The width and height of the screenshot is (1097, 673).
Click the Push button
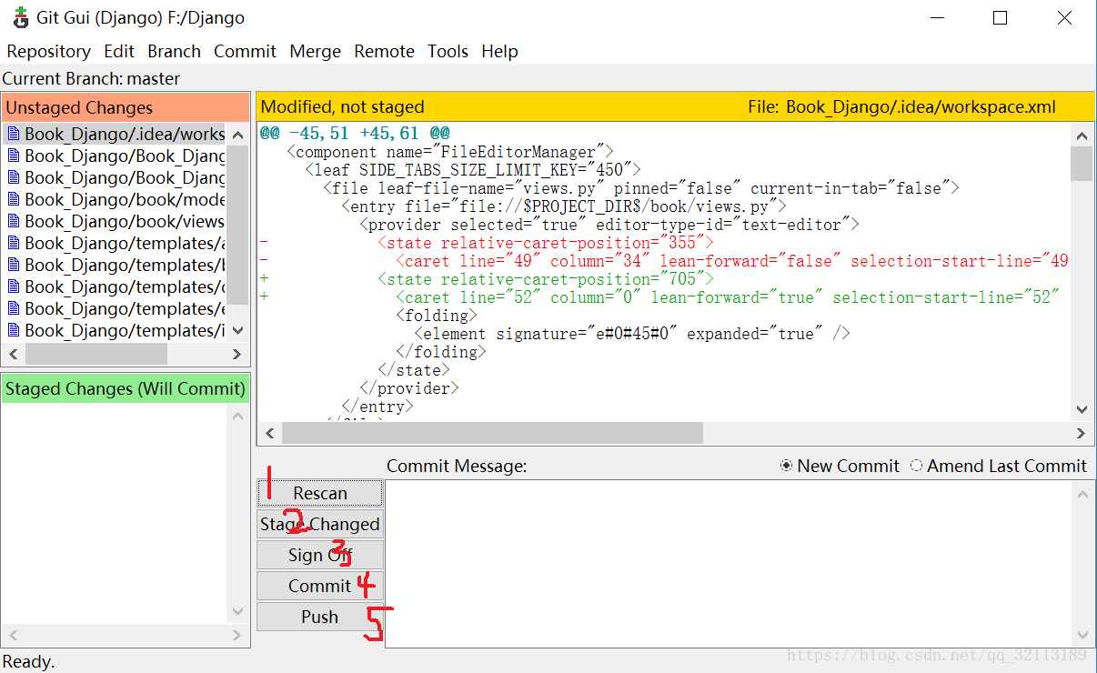320,617
